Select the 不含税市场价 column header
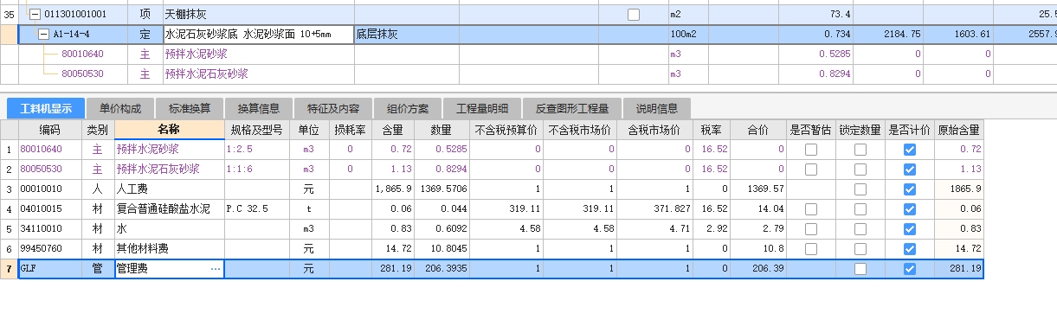 pyautogui.click(x=581, y=130)
